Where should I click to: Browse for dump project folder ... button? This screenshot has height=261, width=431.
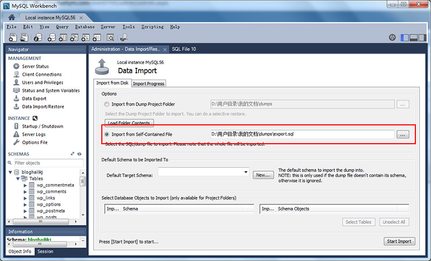click(x=402, y=104)
